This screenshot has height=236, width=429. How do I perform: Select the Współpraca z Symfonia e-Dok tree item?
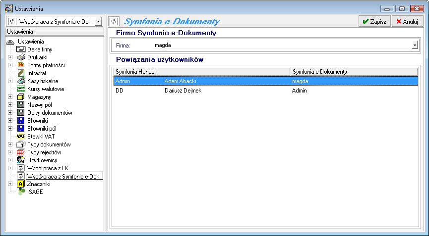[x=64, y=176]
